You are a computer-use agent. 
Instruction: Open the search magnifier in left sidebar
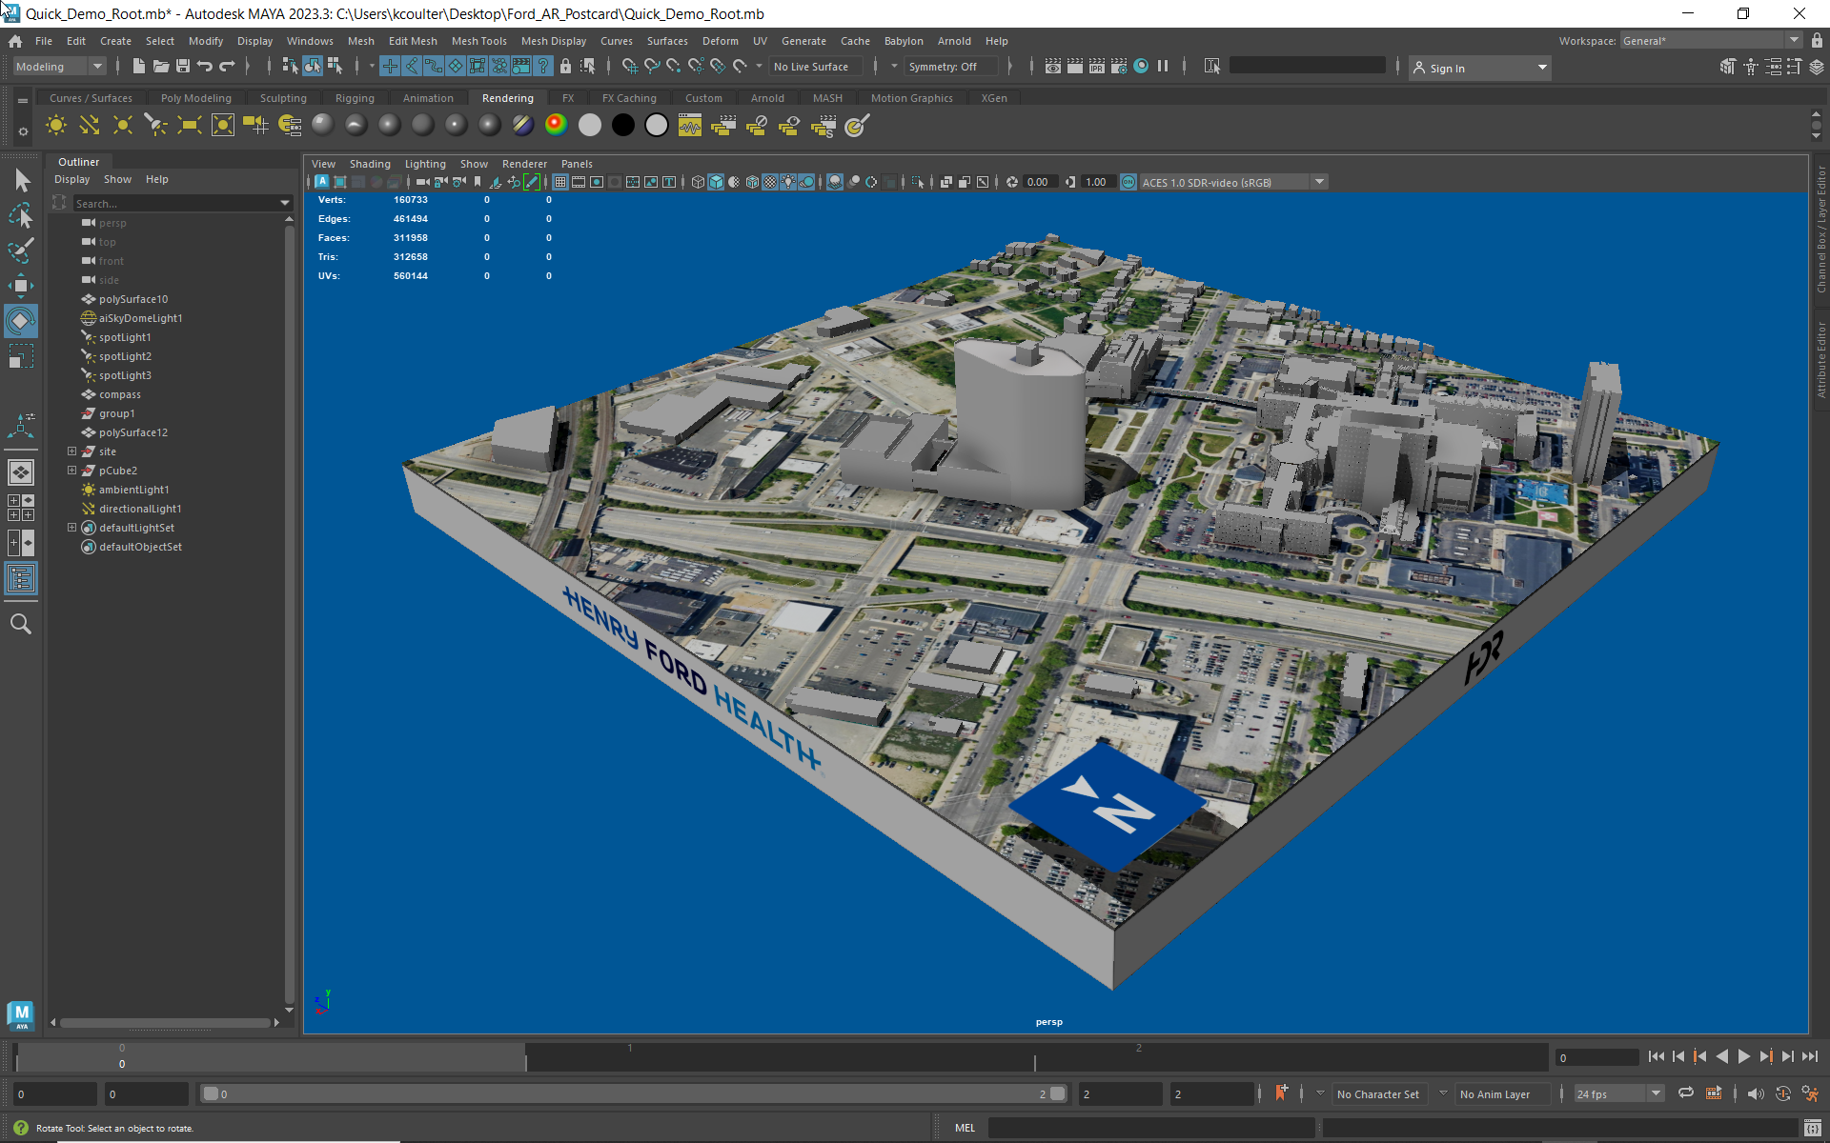pyautogui.click(x=21, y=625)
